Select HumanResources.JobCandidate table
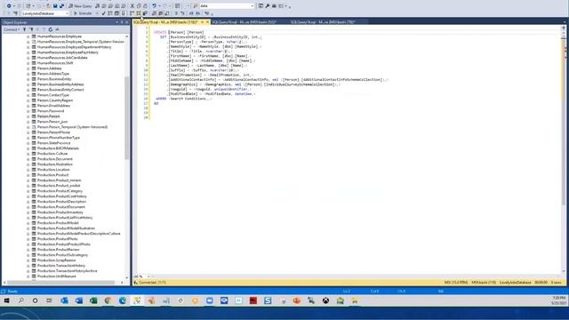Viewport: 569px width, 320px height. click(62, 57)
